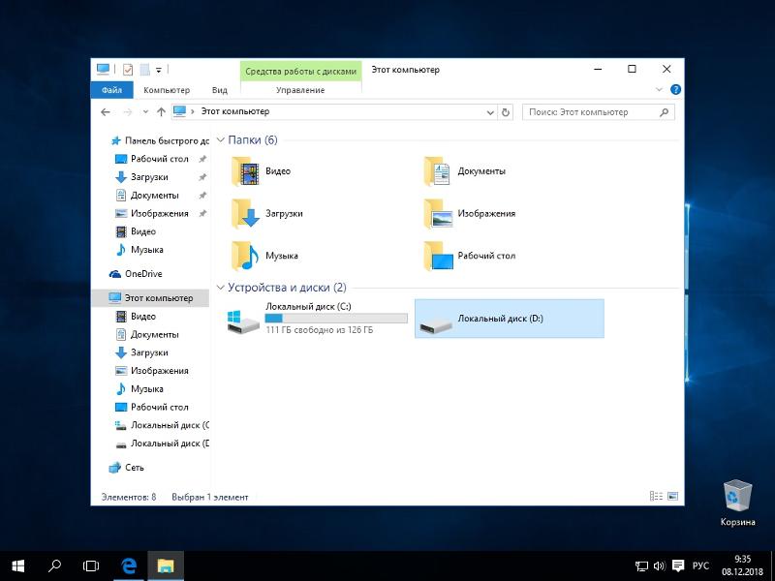This screenshot has height=581, width=775.
Task: Select Локальный диск (C:) drive in main pane
Action: (318, 319)
